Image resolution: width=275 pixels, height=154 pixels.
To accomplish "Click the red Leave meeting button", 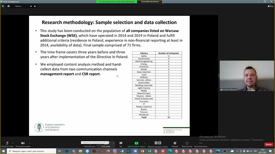I will point(269,144).
